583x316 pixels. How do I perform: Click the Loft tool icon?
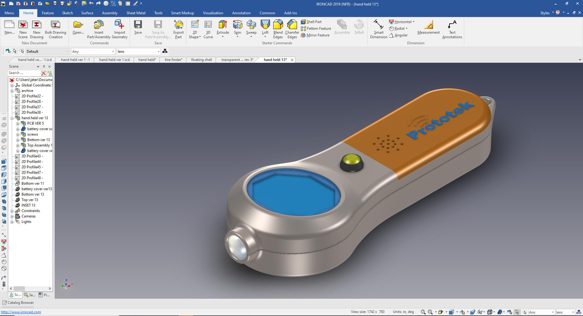pos(265,25)
